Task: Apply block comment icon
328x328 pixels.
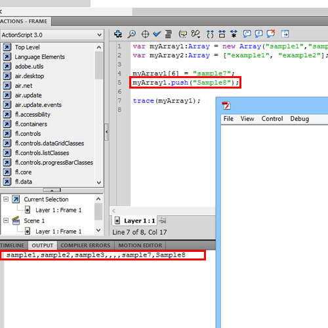Action: (x=247, y=34)
